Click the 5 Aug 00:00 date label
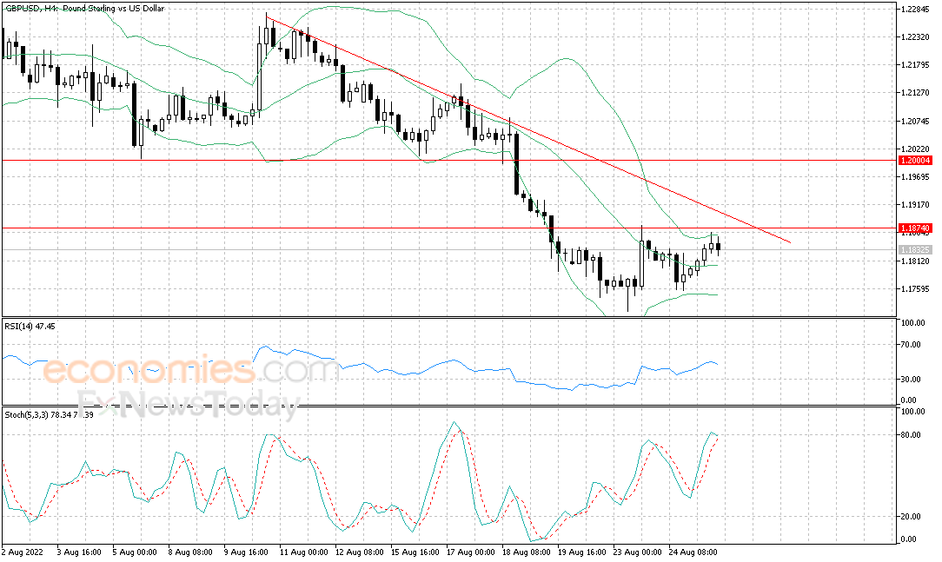The image size is (942, 562). tap(135, 552)
